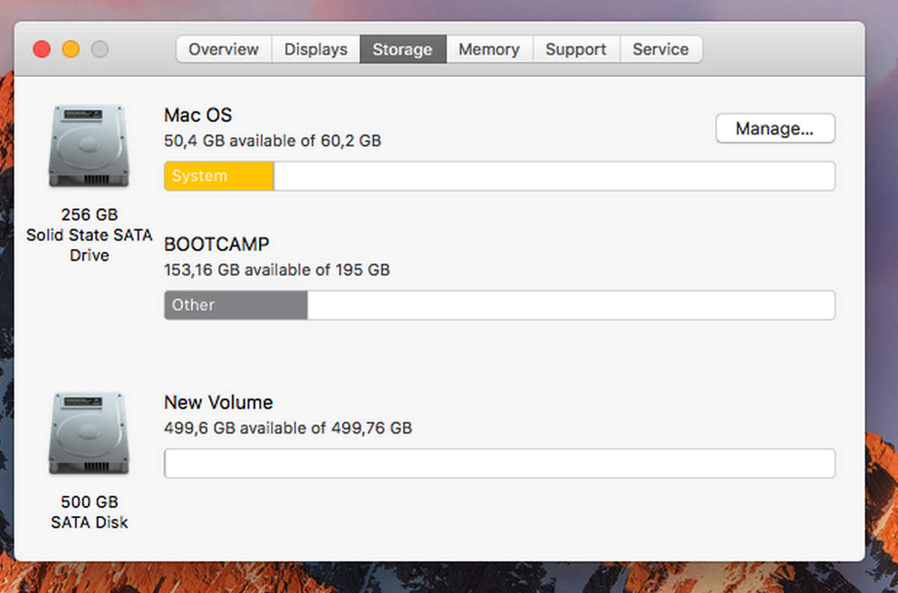Viewport: 898px width, 593px height.
Task: Switch to the Memory tab
Action: coord(489,49)
